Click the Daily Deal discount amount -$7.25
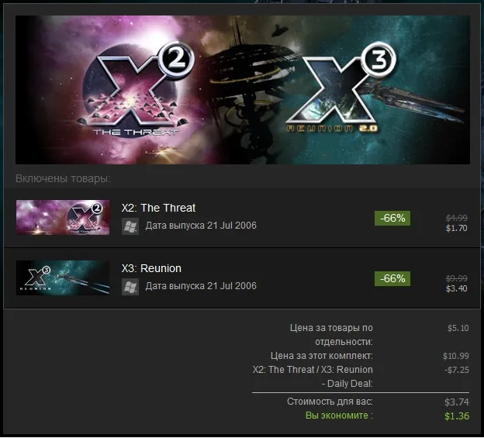 457,370
